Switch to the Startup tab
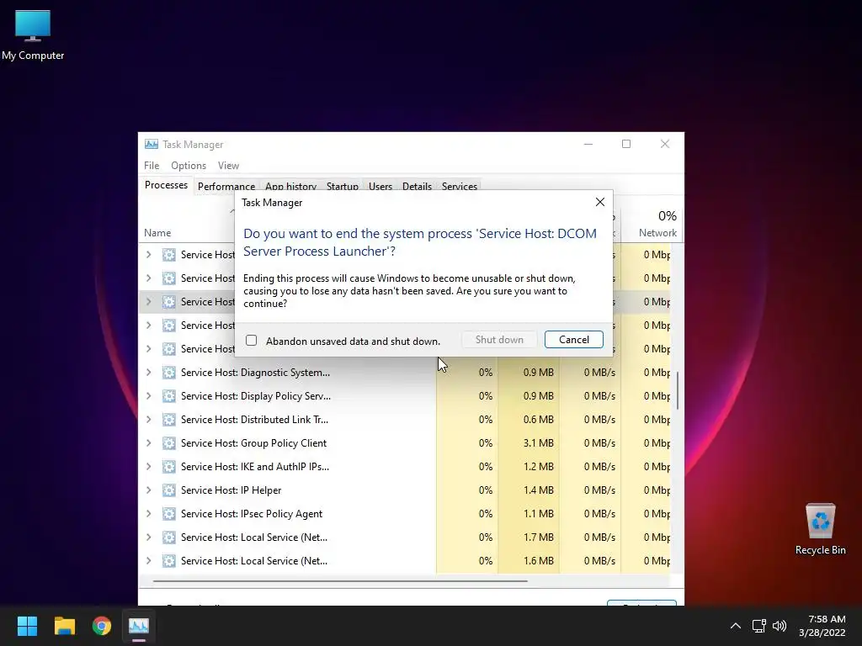The height and width of the screenshot is (646, 862). pyautogui.click(x=342, y=186)
